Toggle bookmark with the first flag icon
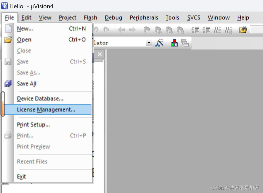This screenshot has height=193, width=263. coord(147,30)
